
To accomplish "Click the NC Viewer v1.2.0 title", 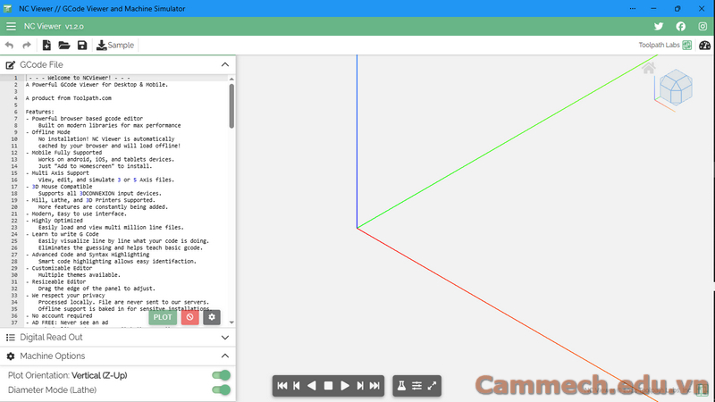I will (x=54, y=27).
